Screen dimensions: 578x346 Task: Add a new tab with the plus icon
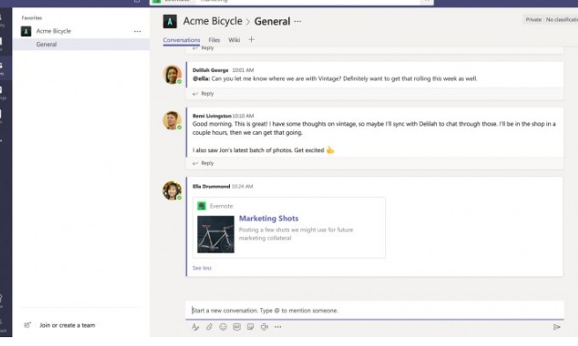[x=251, y=40]
